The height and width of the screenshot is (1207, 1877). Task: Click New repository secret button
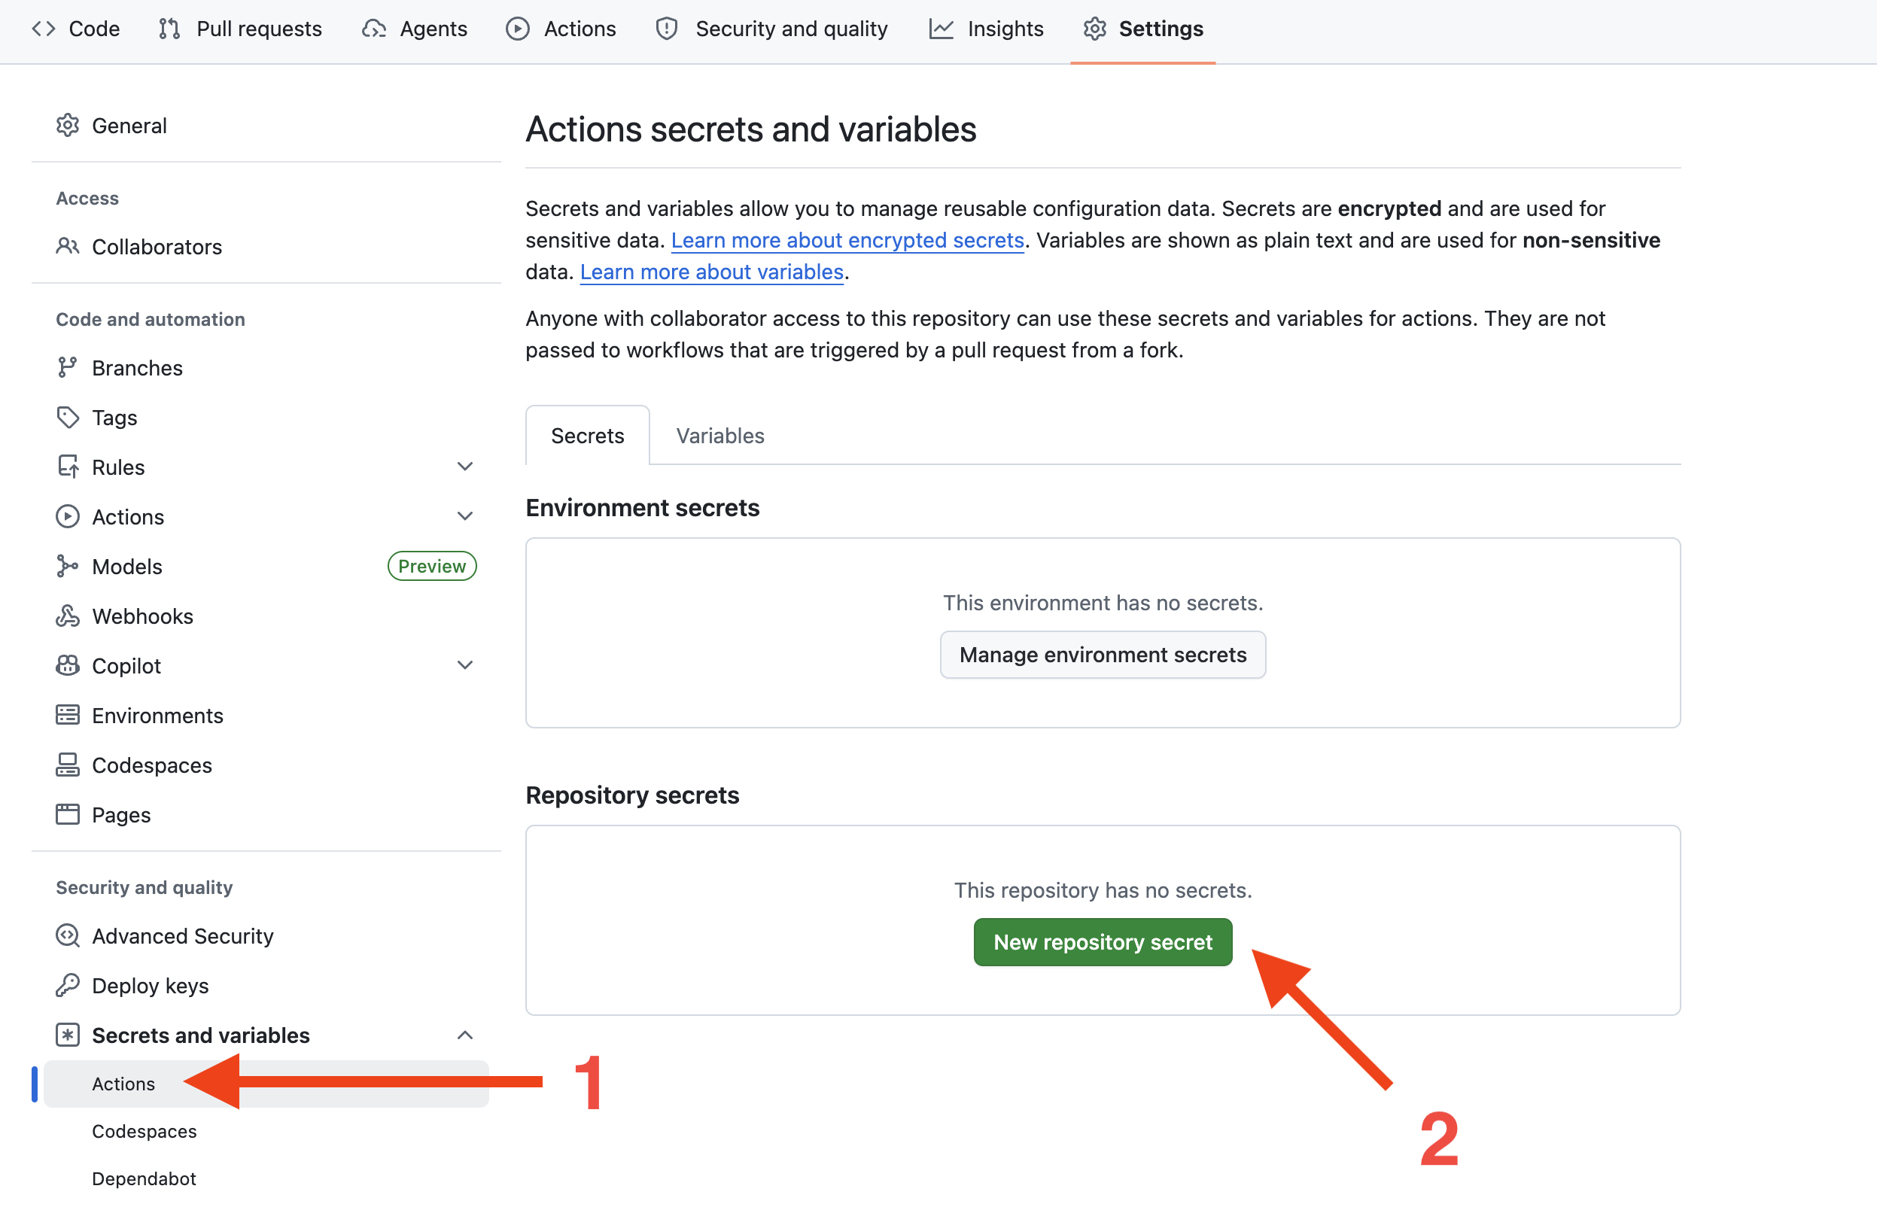pyautogui.click(x=1102, y=942)
